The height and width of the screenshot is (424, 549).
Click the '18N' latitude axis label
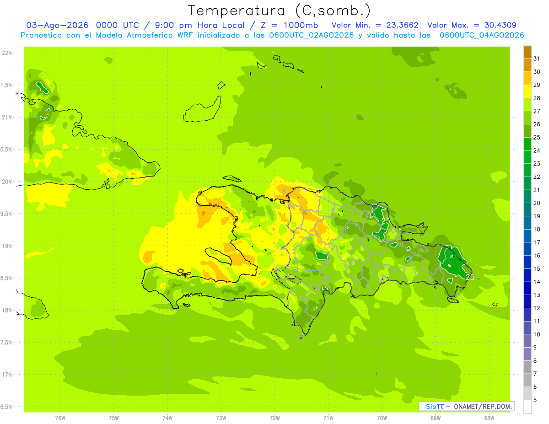coord(7,310)
